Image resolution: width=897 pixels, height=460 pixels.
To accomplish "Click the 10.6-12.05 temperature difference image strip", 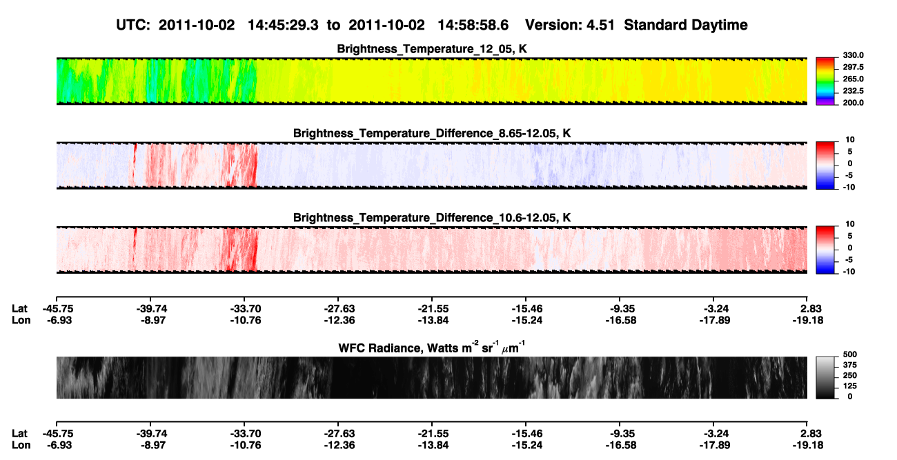I will 431,250.
